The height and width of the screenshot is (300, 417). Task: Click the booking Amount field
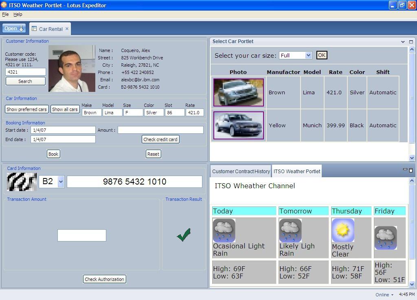(160, 130)
